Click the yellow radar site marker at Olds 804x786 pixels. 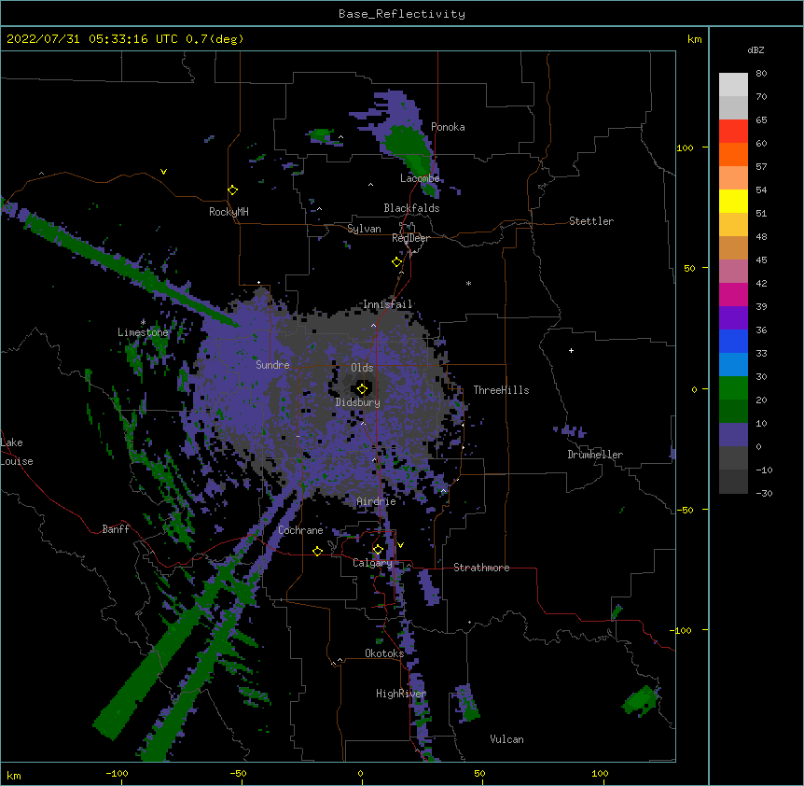pyautogui.click(x=362, y=388)
